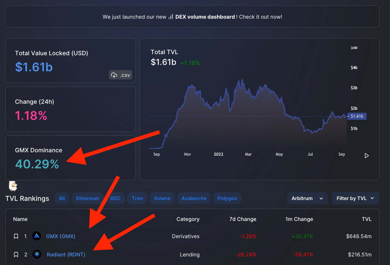This screenshot has width=390, height=265.
Task: Bookmark the GMX (GMX) row
Action: click(x=16, y=236)
